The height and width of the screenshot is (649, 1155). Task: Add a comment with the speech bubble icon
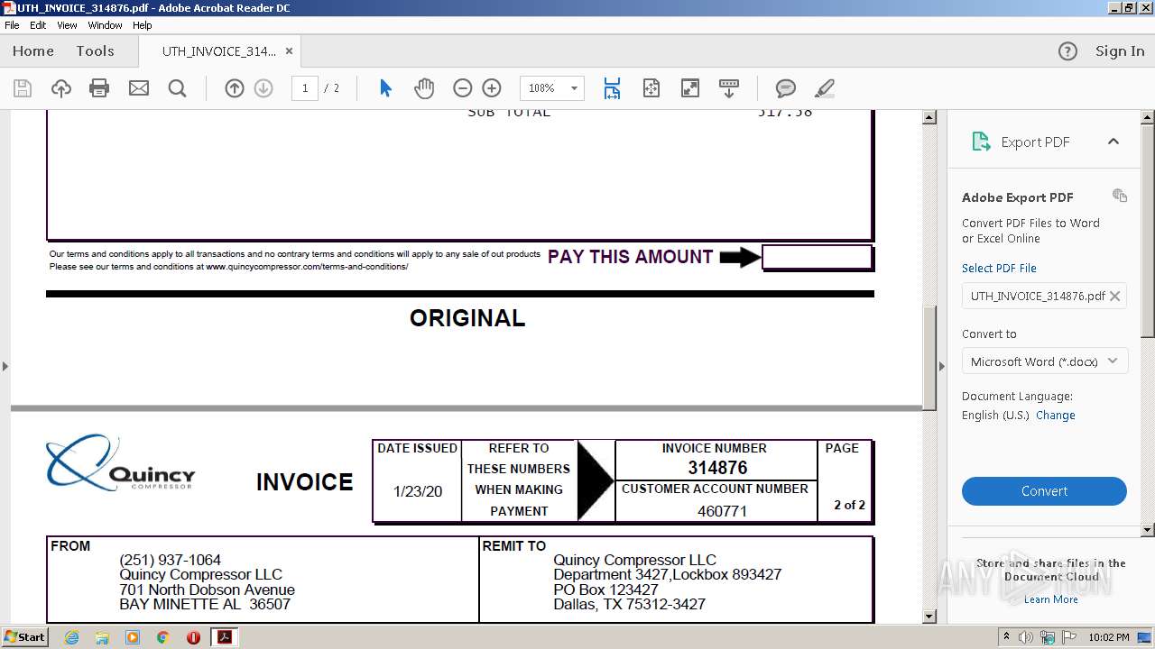(786, 88)
